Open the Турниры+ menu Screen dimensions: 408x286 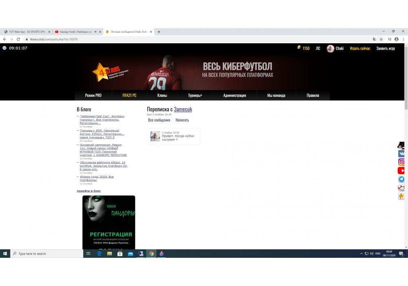pyautogui.click(x=195, y=95)
